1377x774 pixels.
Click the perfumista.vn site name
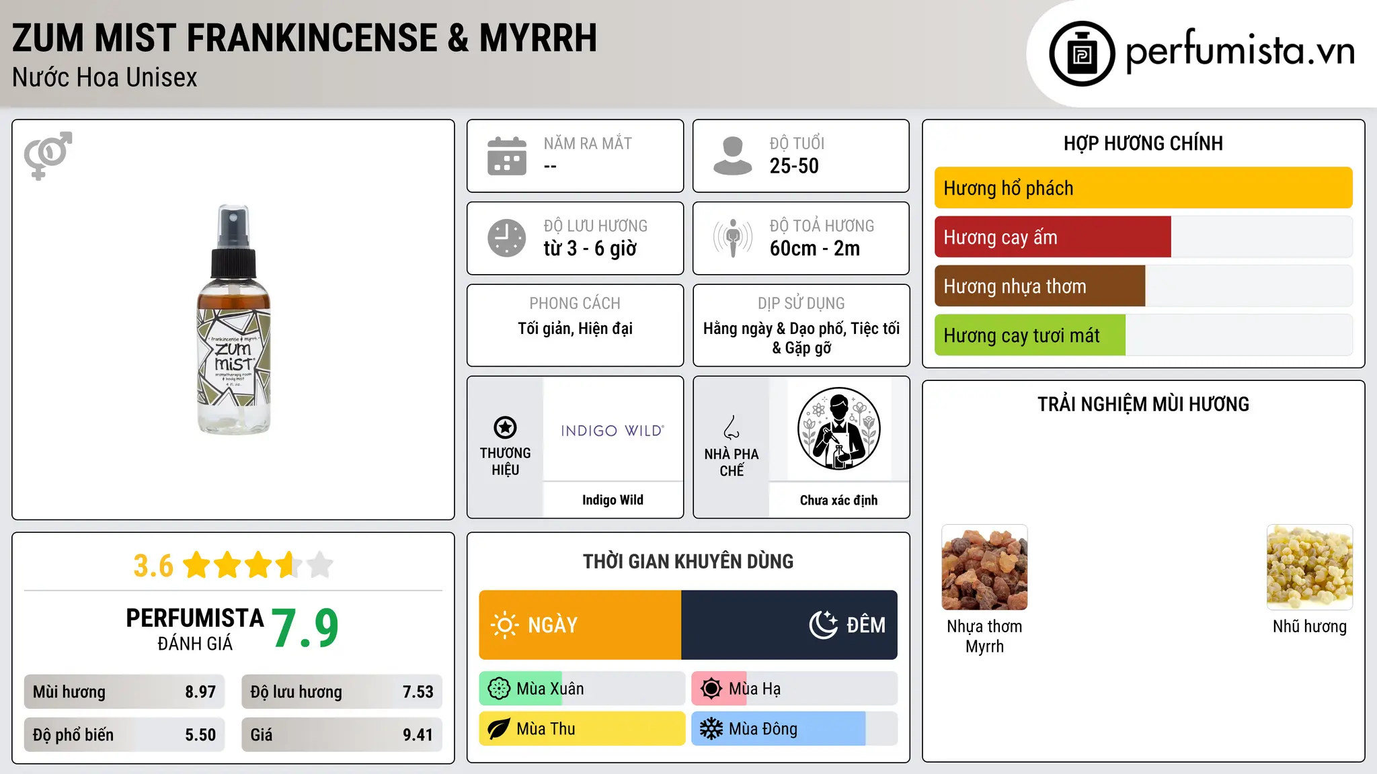click(x=1241, y=51)
